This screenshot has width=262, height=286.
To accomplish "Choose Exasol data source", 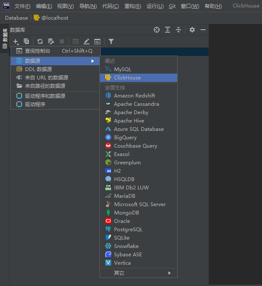I will pyautogui.click(x=139, y=154).
